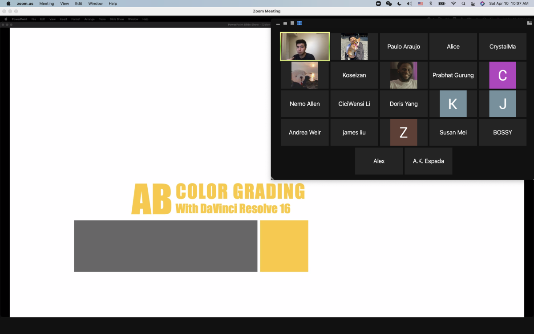This screenshot has height=334, width=534.
Task: Select the video tile of person holding dog
Action: [354, 46]
